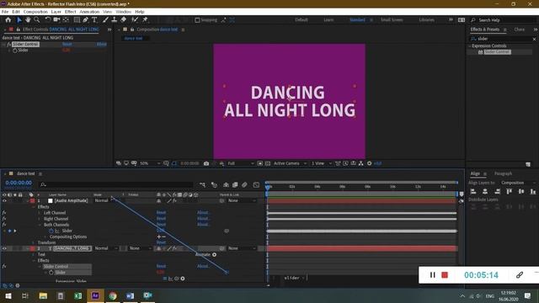Toggle Slider stopwatch under Both Channels
The height and width of the screenshot is (303, 539).
click(51, 231)
